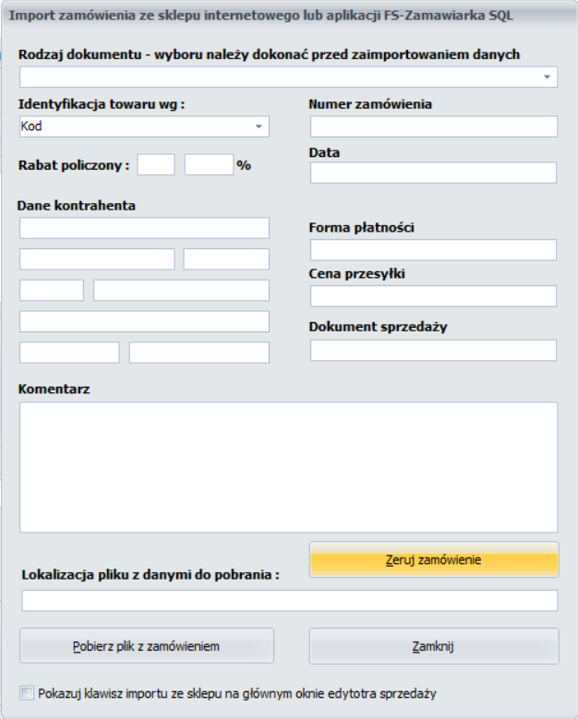Screen dimensions: 578x719
Task: Select the Forma płatności field
Action: point(434,250)
